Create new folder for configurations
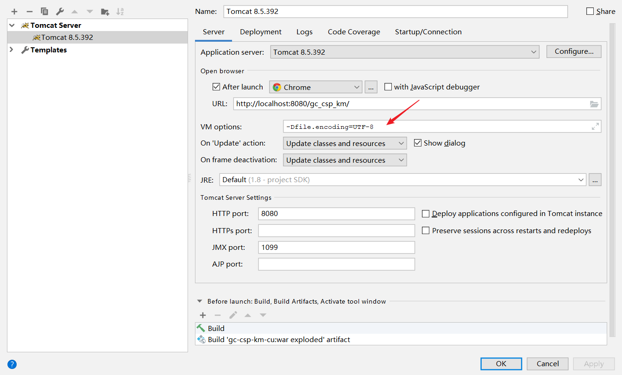622x375 pixels. [x=105, y=12]
